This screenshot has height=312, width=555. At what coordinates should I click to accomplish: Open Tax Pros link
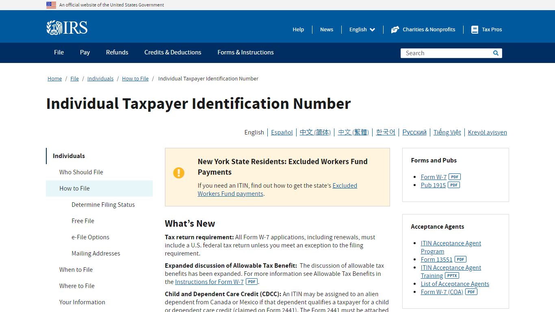(x=492, y=30)
